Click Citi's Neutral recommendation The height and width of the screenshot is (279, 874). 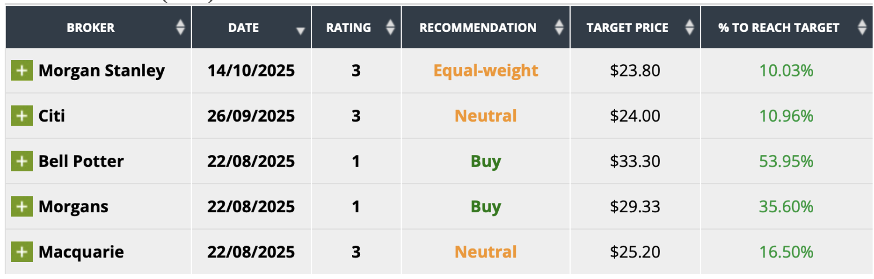pyautogui.click(x=486, y=116)
